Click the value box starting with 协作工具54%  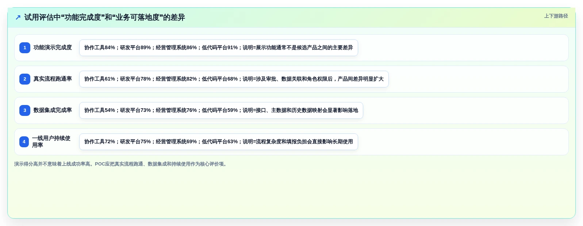click(221, 110)
